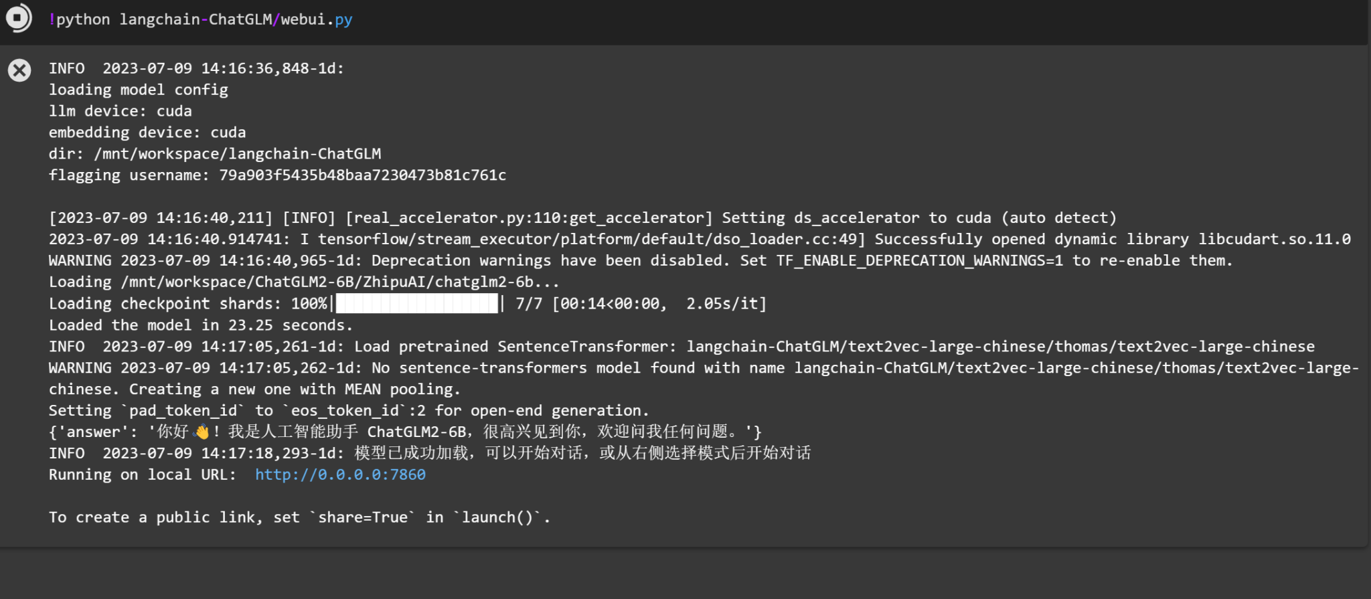Click the libcudart.so.11.0 library message line
This screenshot has height=599, width=1371.
(700, 240)
